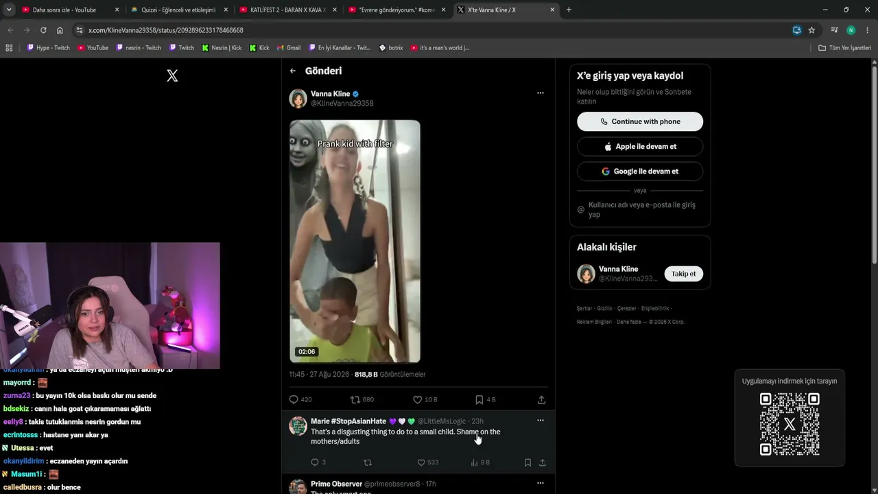Click the browser back navigation arrow
This screenshot has height=494, width=878.
(x=10, y=30)
